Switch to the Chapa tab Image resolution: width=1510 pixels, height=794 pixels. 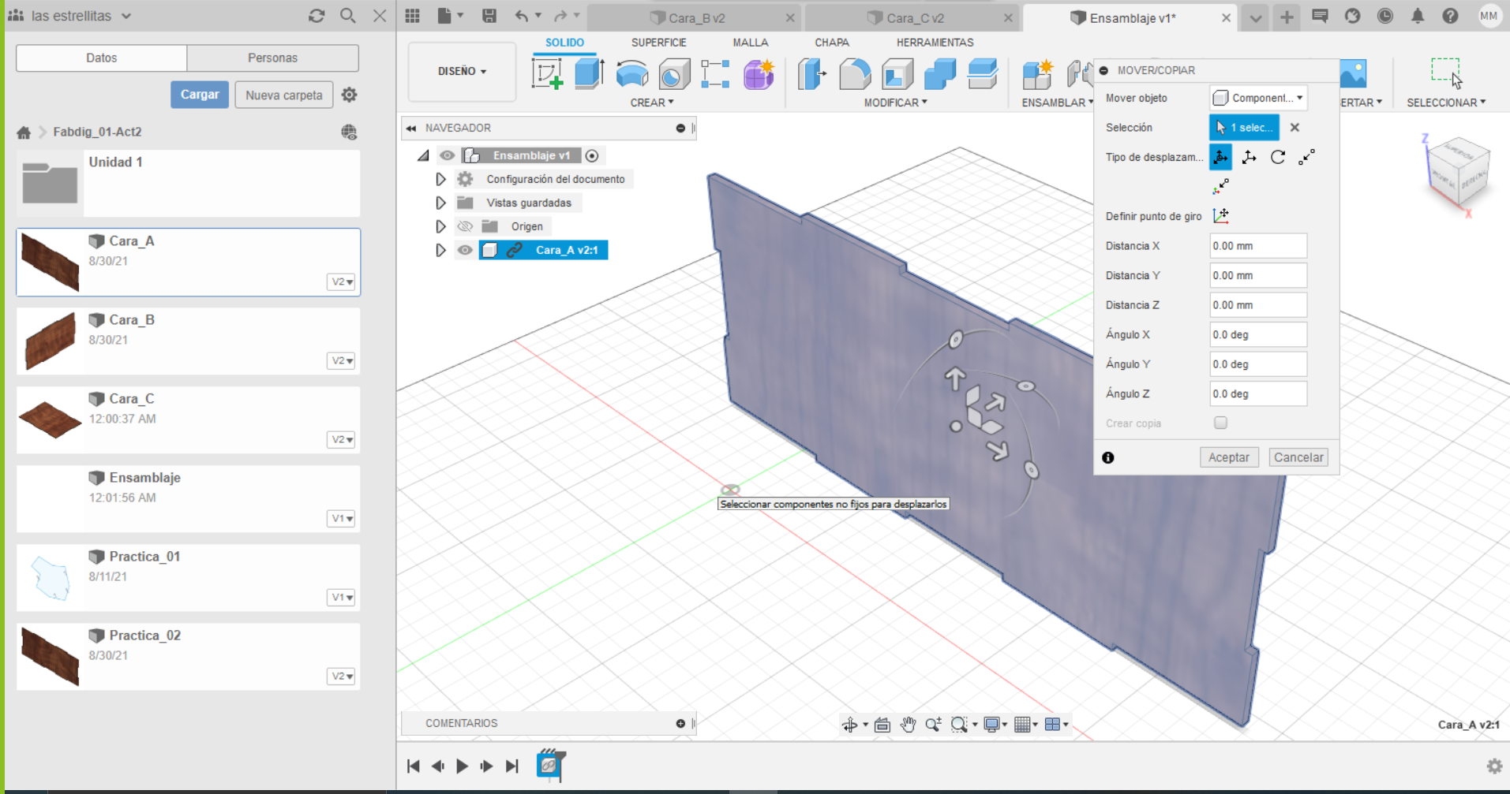pyautogui.click(x=832, y=43)
